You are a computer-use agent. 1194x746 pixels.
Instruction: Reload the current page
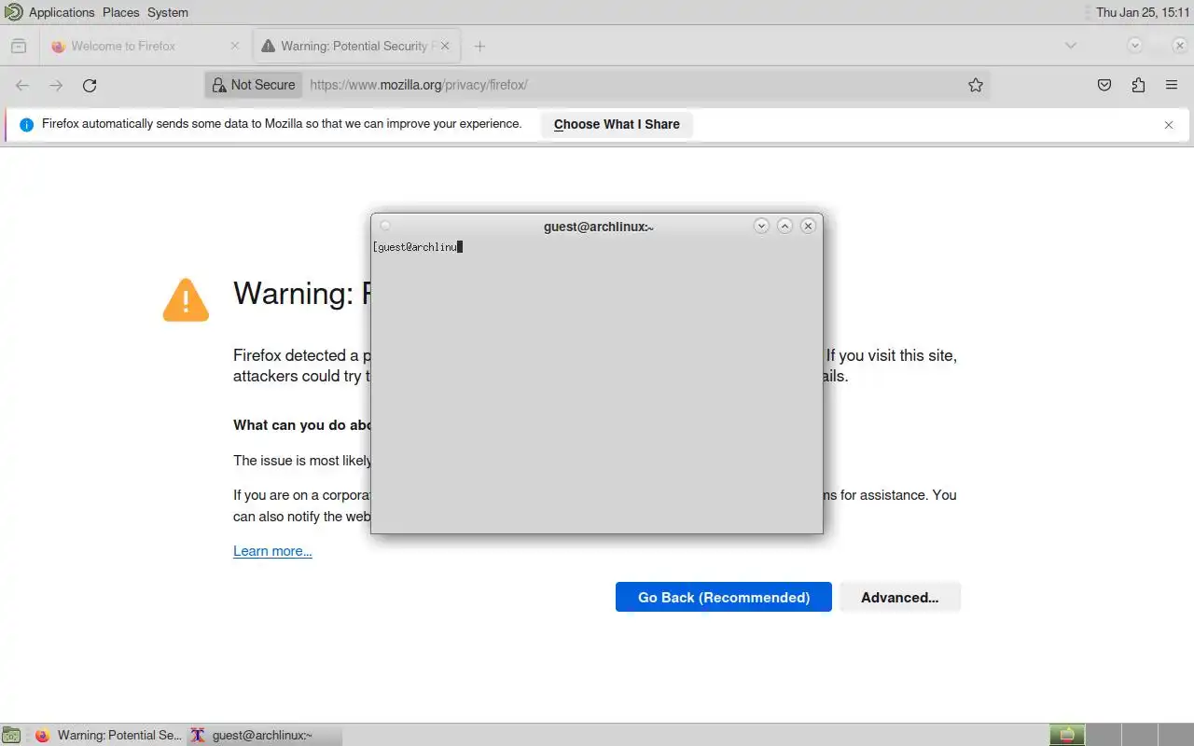point(90,85)
